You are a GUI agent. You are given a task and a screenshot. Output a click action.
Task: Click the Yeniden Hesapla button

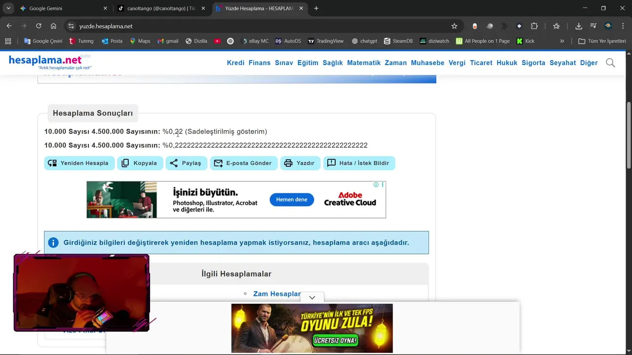coord(79,163)
